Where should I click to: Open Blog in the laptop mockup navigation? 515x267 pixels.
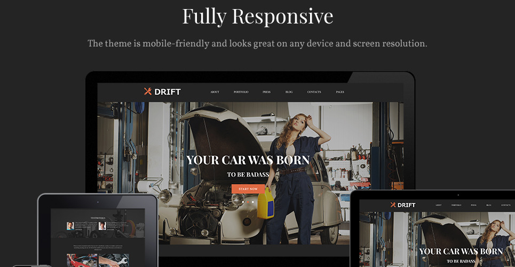pyautogui.click(x=488, y=205)
